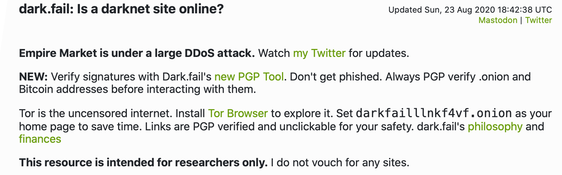Click the bold 'NEW:' label
The image size is (562, 175).
(33, 77)
